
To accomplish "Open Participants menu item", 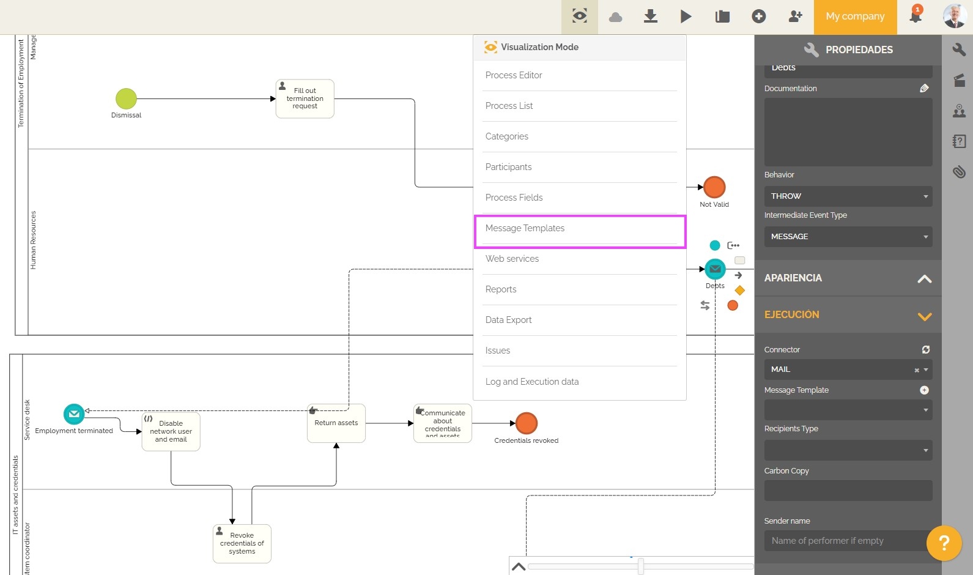I will (580, 167).
